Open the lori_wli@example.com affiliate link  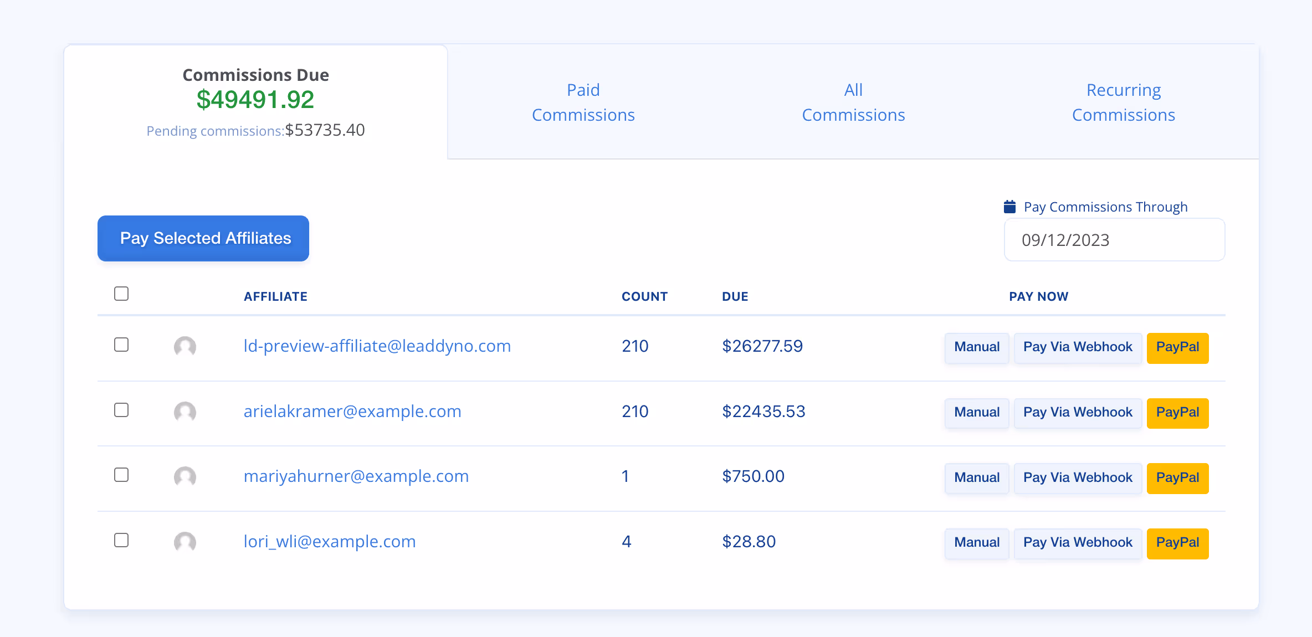(330, 541)
